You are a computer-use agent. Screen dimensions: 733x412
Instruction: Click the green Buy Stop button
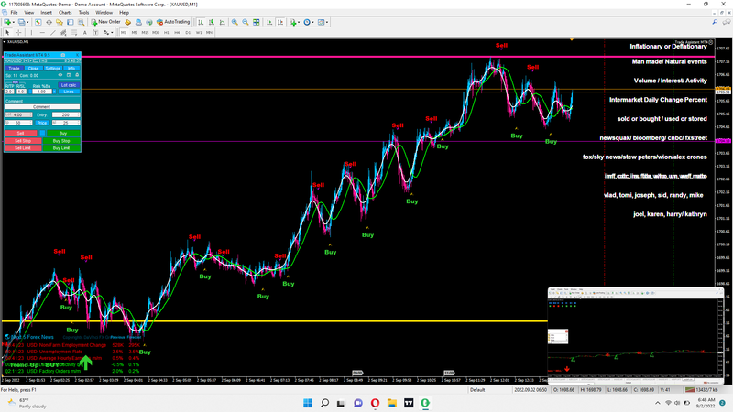coord(62,140)
